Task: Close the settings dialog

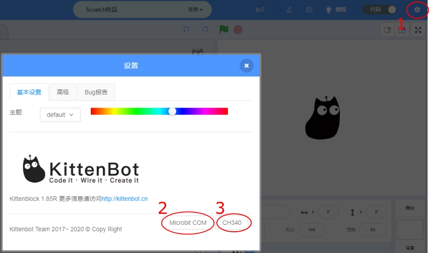Action: pos(246,66)
